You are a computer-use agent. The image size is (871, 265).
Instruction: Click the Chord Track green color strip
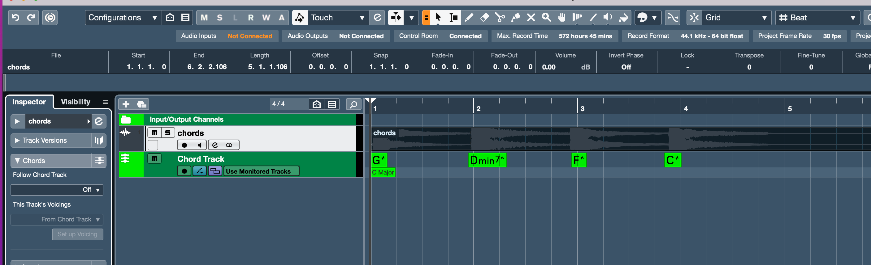point(131,165)
